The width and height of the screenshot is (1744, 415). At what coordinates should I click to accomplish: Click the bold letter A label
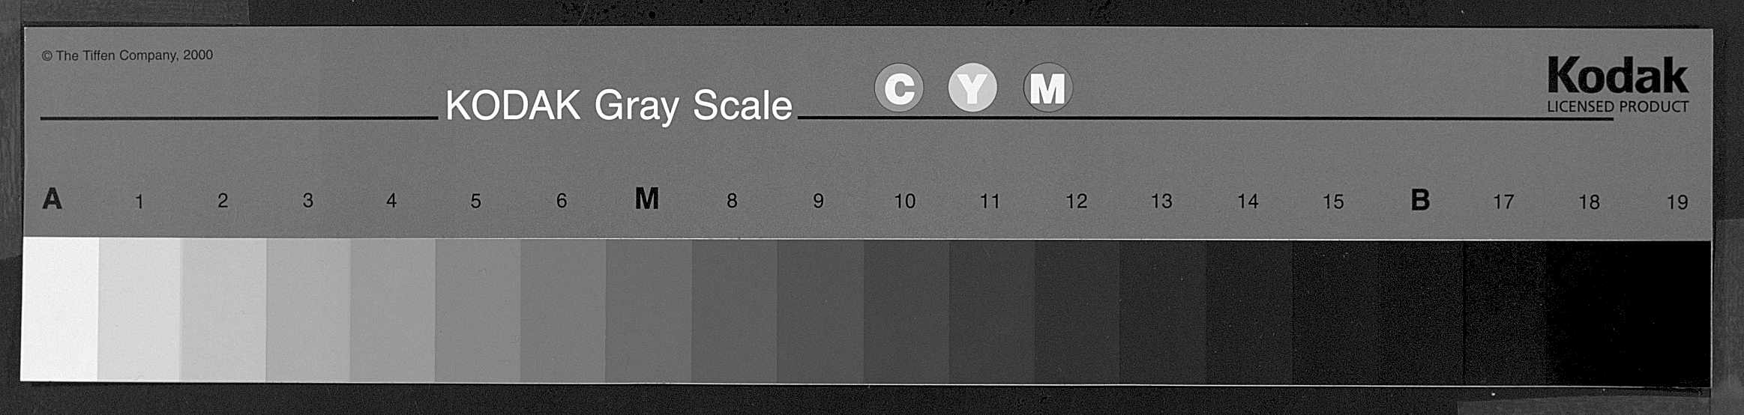(x=52, y=199)
